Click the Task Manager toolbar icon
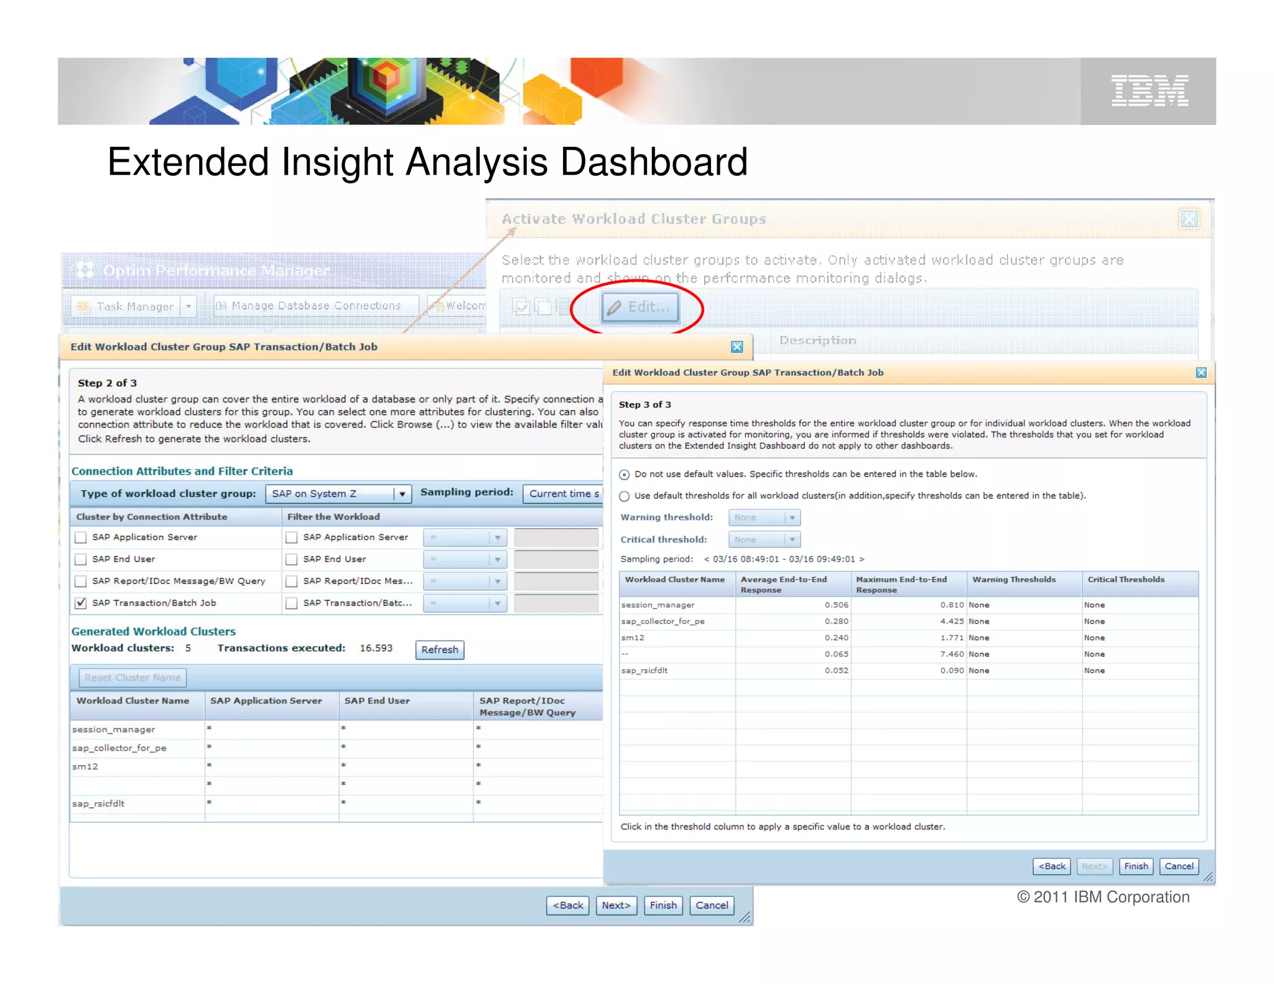The width and height of the screenshot is (1274, 984). 83,306
